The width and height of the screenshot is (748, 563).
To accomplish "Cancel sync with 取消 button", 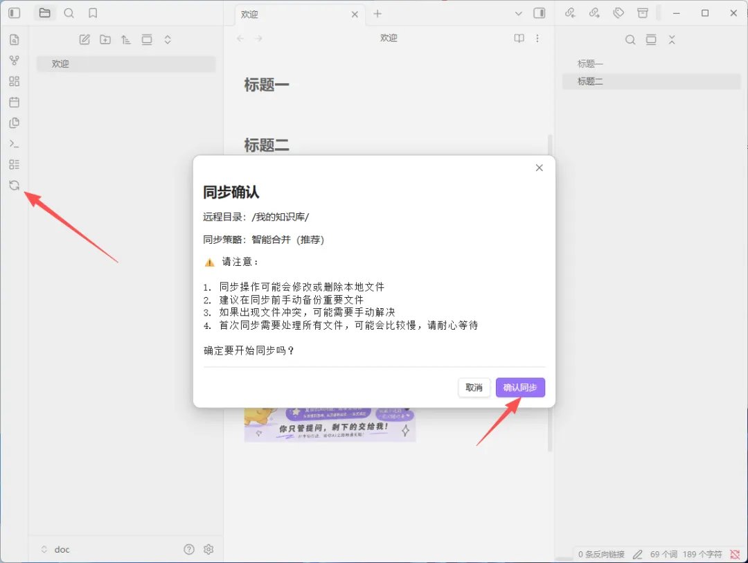I will coord(474,387).
